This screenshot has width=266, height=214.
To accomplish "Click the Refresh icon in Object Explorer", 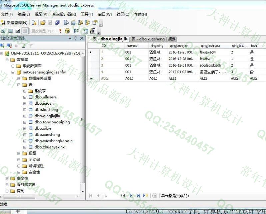I will click(x=24, y=45).
